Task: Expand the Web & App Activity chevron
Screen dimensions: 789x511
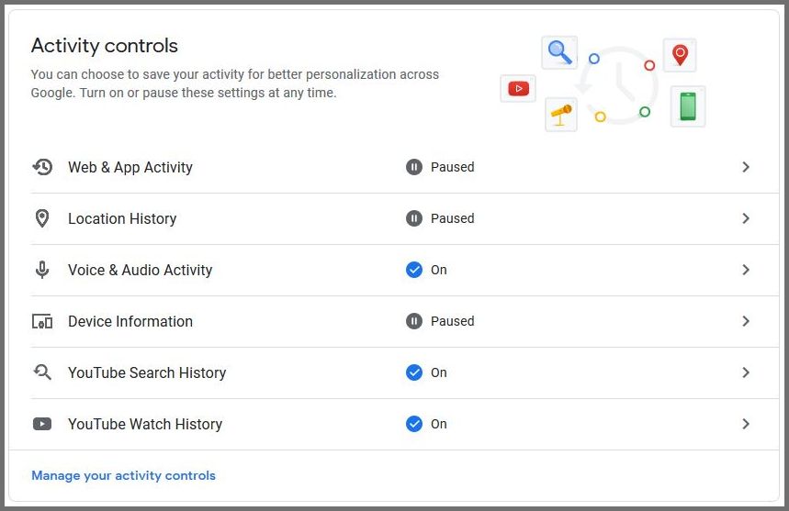Action: pos(746,167)
